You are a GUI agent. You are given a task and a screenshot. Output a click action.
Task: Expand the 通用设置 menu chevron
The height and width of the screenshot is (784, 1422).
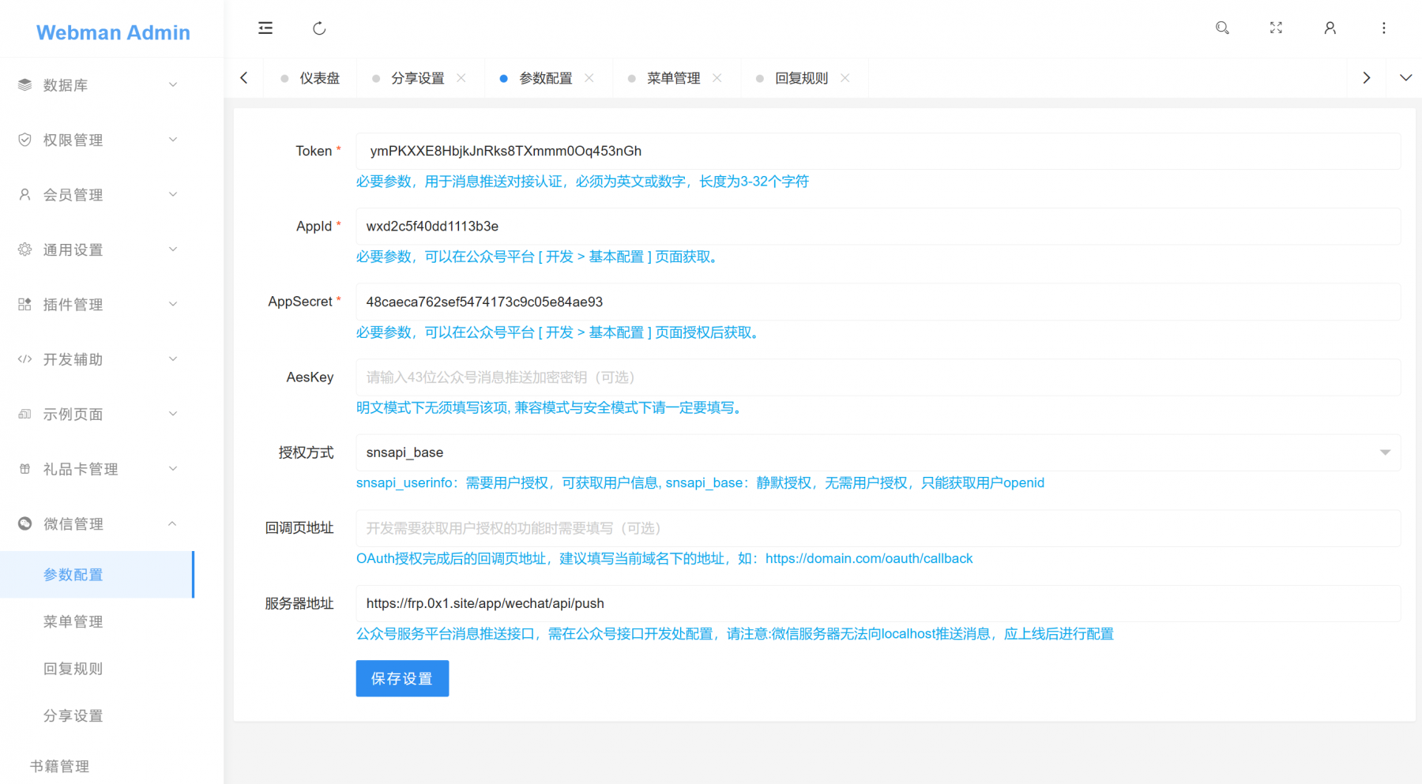pos(173,249)
